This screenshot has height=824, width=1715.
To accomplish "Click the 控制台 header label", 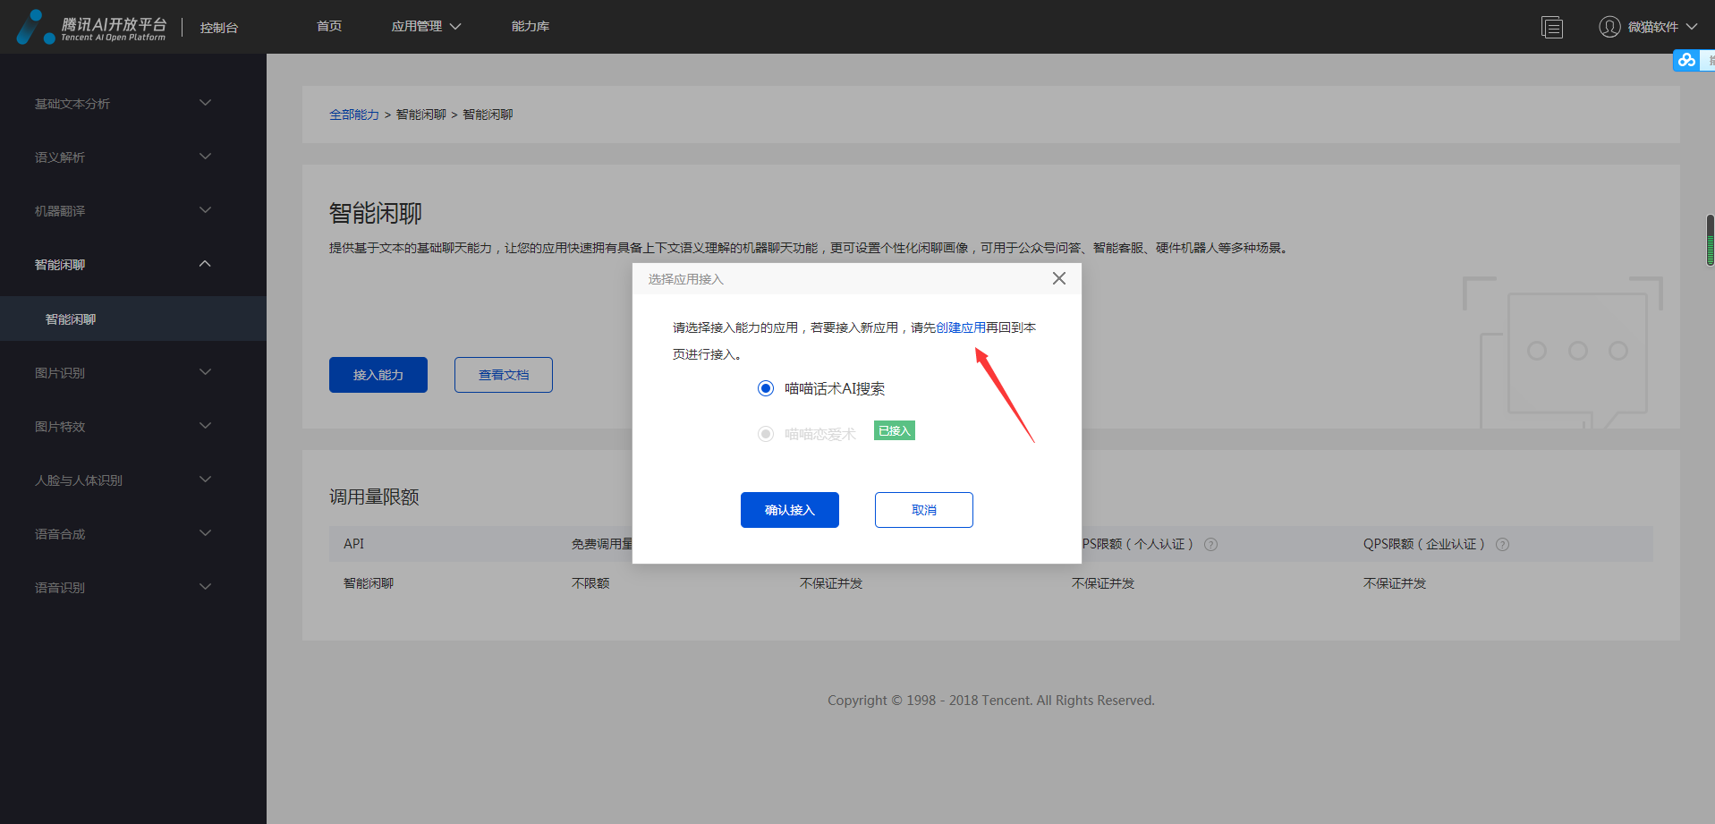I will (219, 28).
